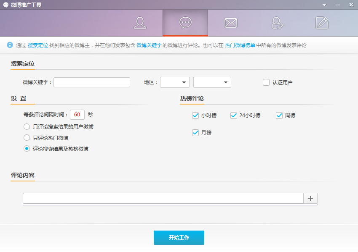Click the 设 置 section heading
This screenshot has width=358, height=252.
point(19,98)
